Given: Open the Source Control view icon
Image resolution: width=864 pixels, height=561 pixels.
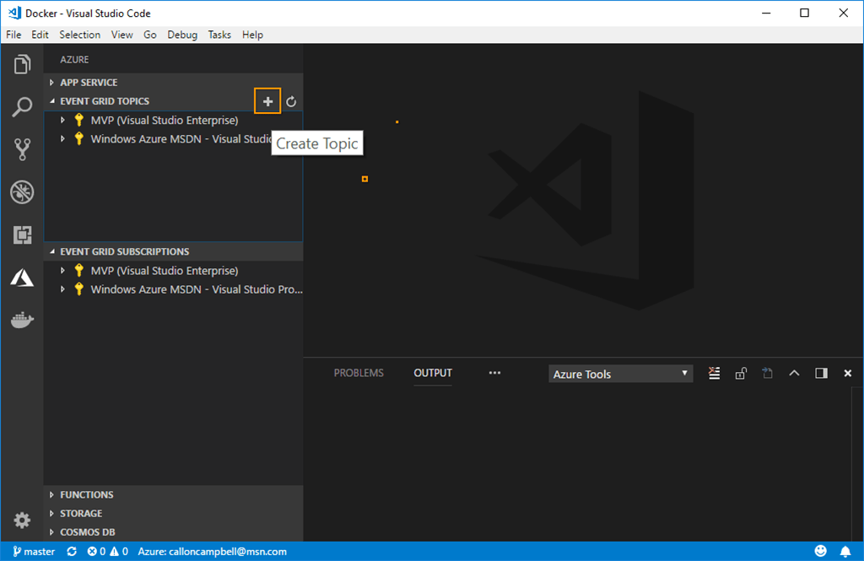Looking at the screenshot, I should [22, 150].
